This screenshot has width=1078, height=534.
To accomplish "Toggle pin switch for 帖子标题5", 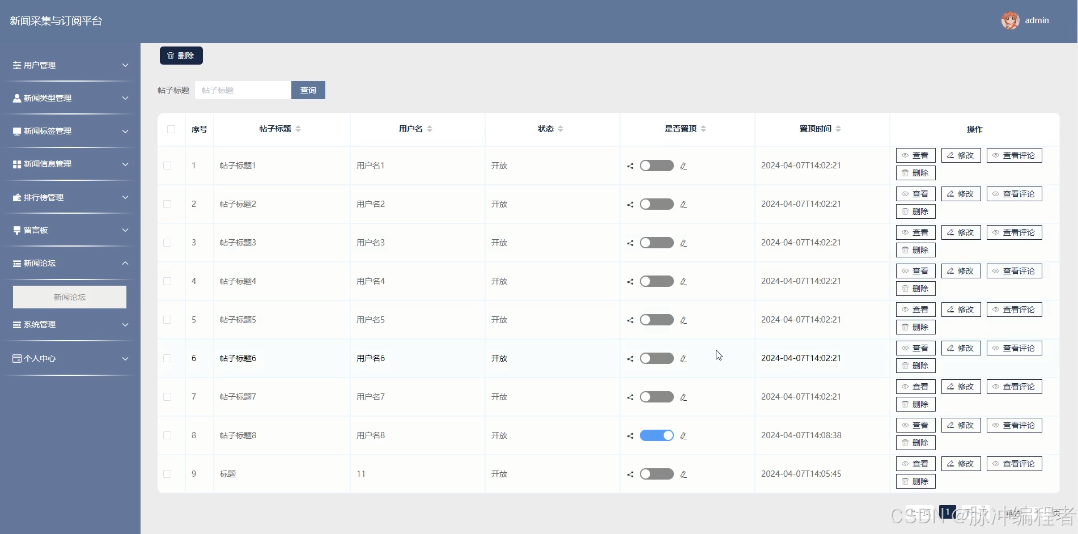I will pos(657,320).
